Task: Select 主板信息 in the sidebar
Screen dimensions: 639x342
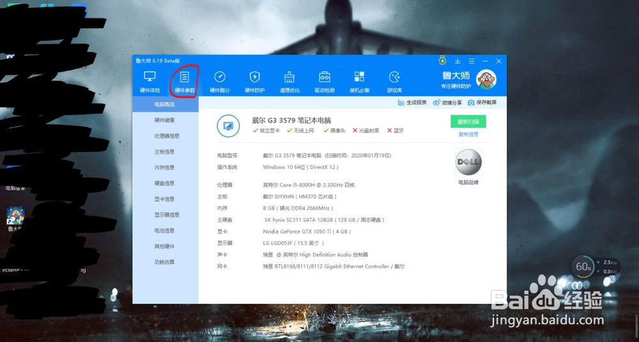Action: point(165,152)
